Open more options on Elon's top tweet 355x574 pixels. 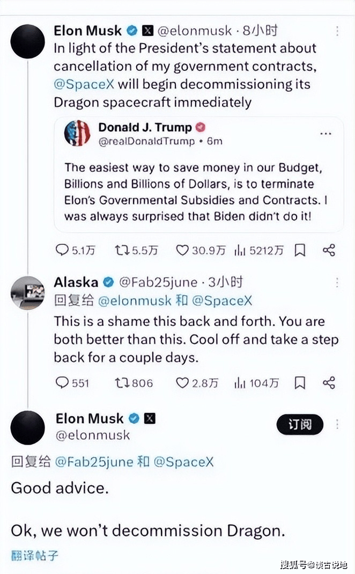click(337, 31)
